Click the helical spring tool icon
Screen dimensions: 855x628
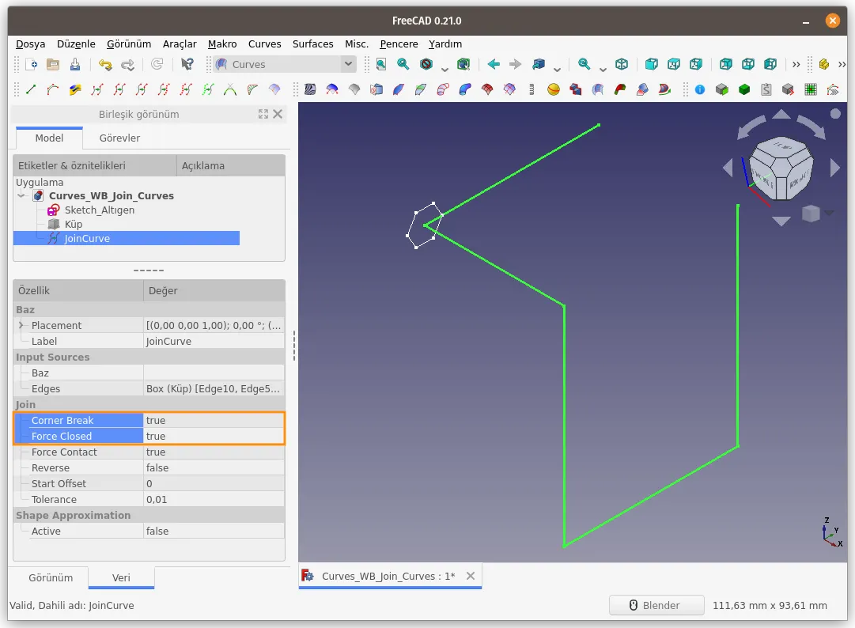pos(532,89)
